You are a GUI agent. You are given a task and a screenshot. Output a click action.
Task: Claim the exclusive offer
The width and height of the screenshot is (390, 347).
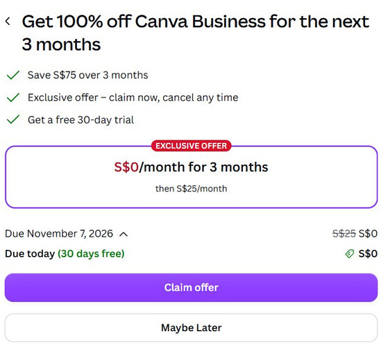[191, 287]
